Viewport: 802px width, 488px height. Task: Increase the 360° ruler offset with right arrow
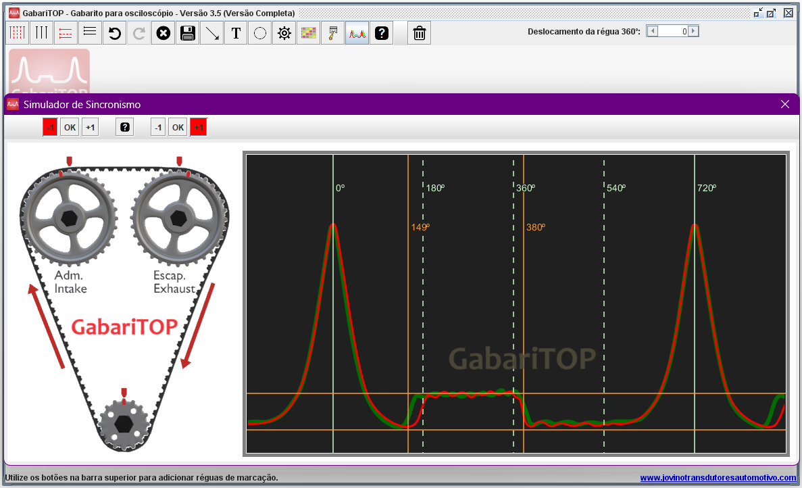(x=693, y=31)
